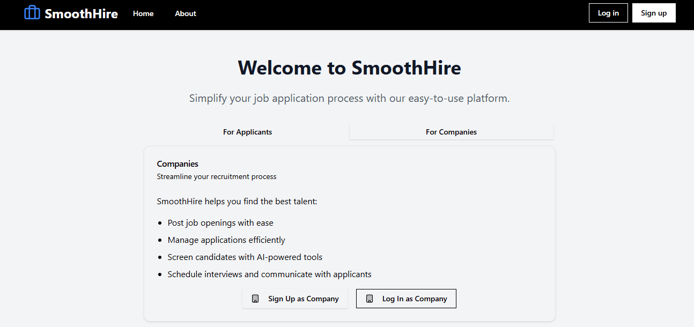
Task: Click the Log in button in the header
Action: (x=608, y=12)
